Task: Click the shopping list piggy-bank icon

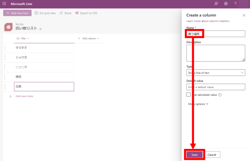Action: pyautogui.click(x=8, y=27)
